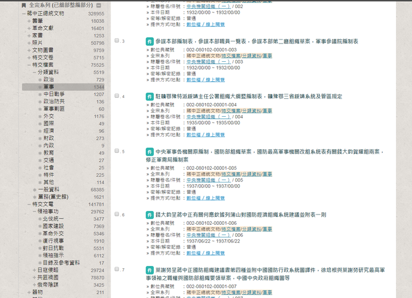Tick the checkbox for result 7
412x298 pixels.
pyautogui.click(x=117, y=269)
